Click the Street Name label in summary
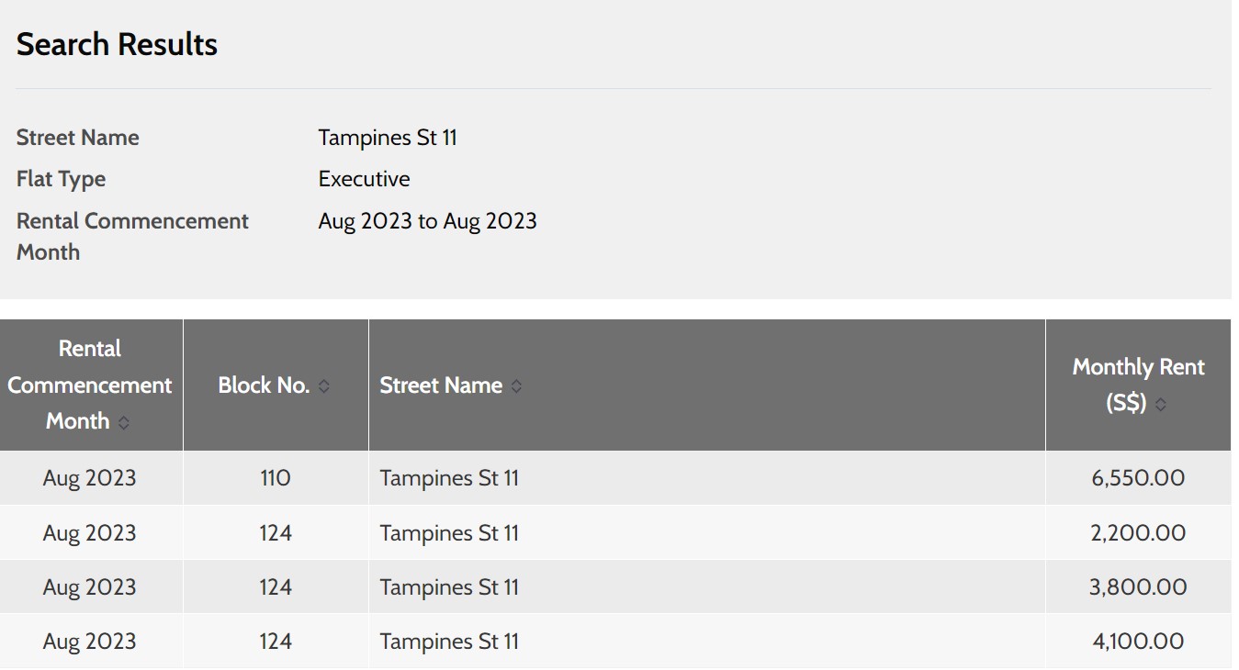 pyautogui.click(x=78, y=138)
